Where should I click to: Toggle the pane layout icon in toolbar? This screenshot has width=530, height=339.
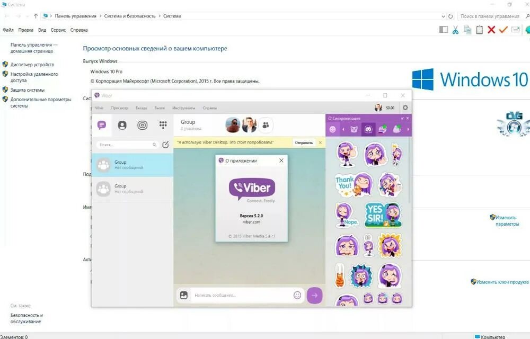444,30
